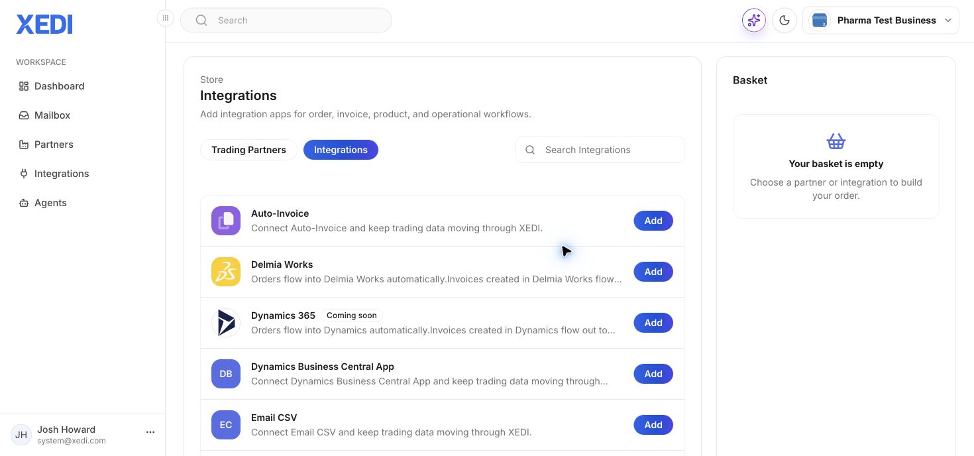Image resolution: width=974 pixels, height=456 pixels.
Task: Click the Store breadcrumb label
Action: pos(211,80)
